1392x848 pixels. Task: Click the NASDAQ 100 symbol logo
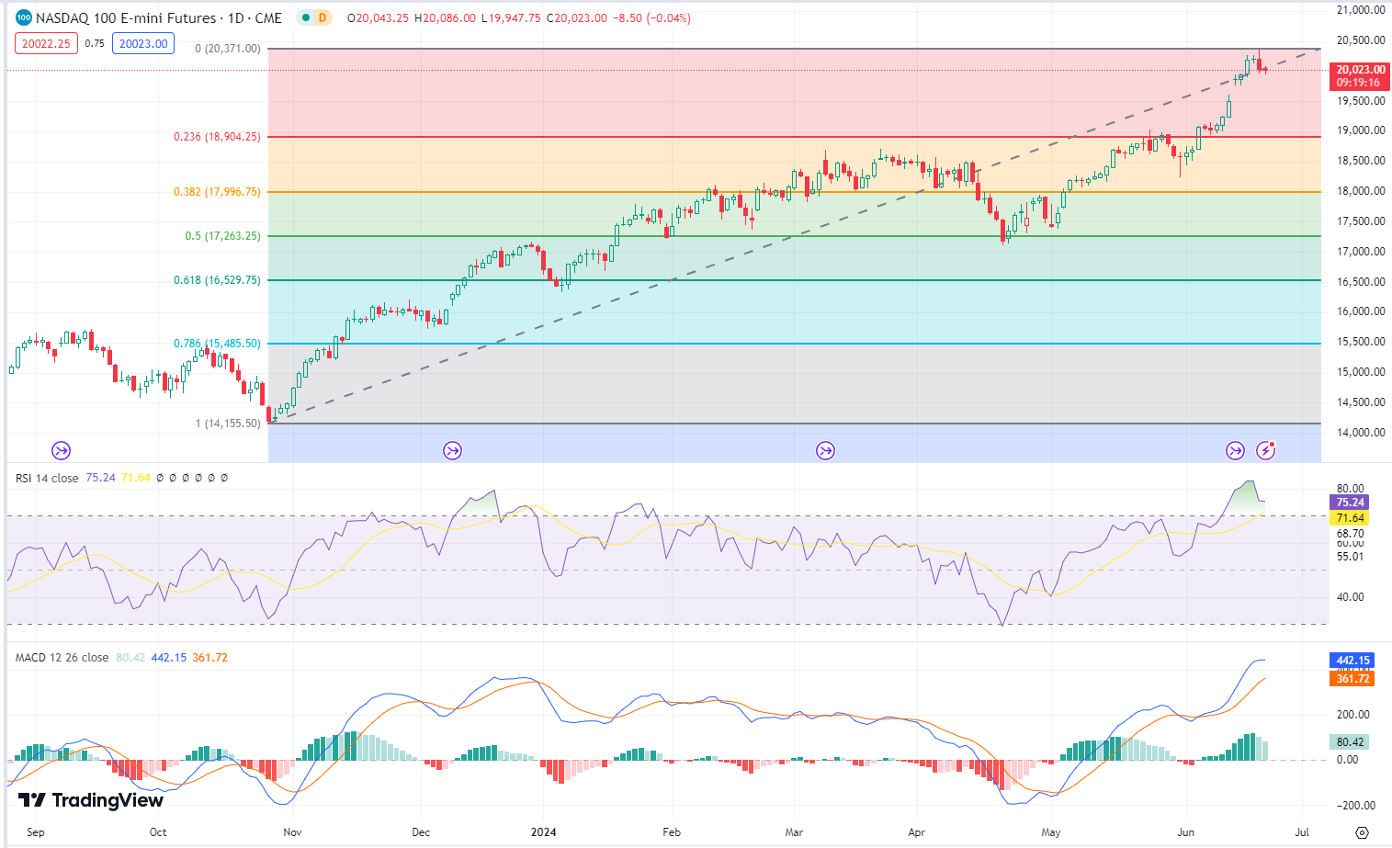pyautogui.click(x=23, y=17)
